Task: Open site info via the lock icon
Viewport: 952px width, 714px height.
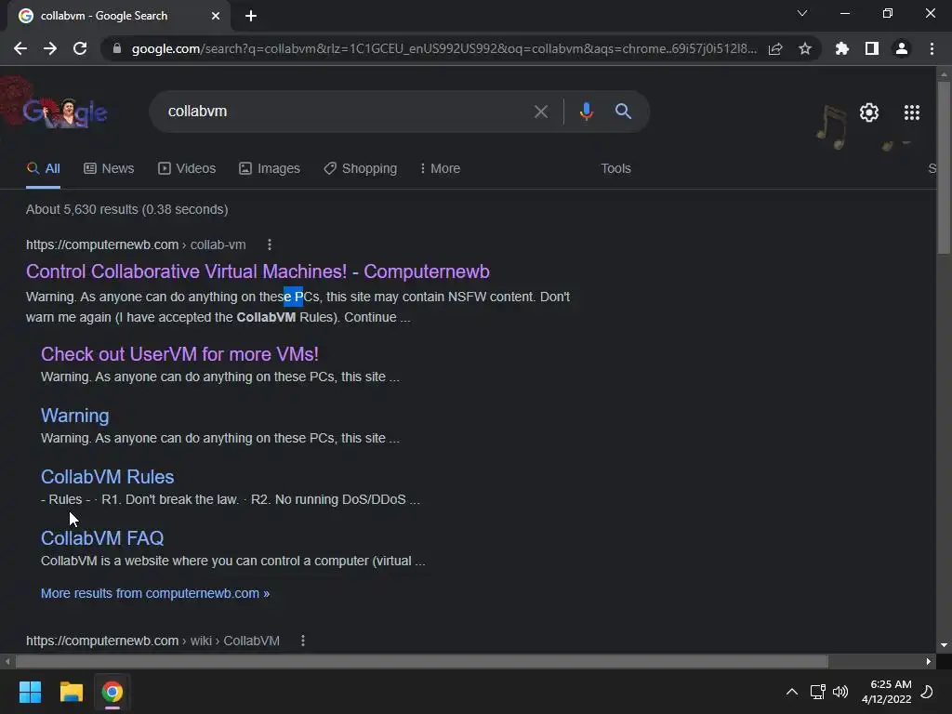Action: pyautogui.click(x=117, y=48)
